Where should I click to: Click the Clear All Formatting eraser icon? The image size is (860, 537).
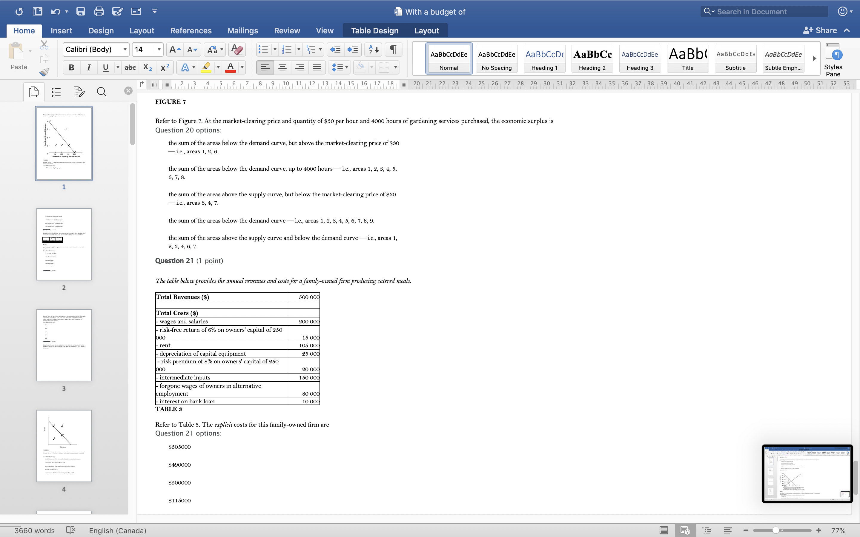(x=237, y=49)
